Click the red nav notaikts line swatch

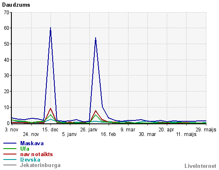(x=10, y=154)
